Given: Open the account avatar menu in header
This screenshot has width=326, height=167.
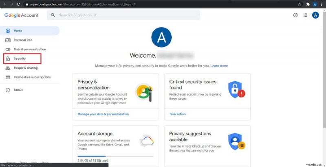Looking at the screenshot, I should point(315,15).
